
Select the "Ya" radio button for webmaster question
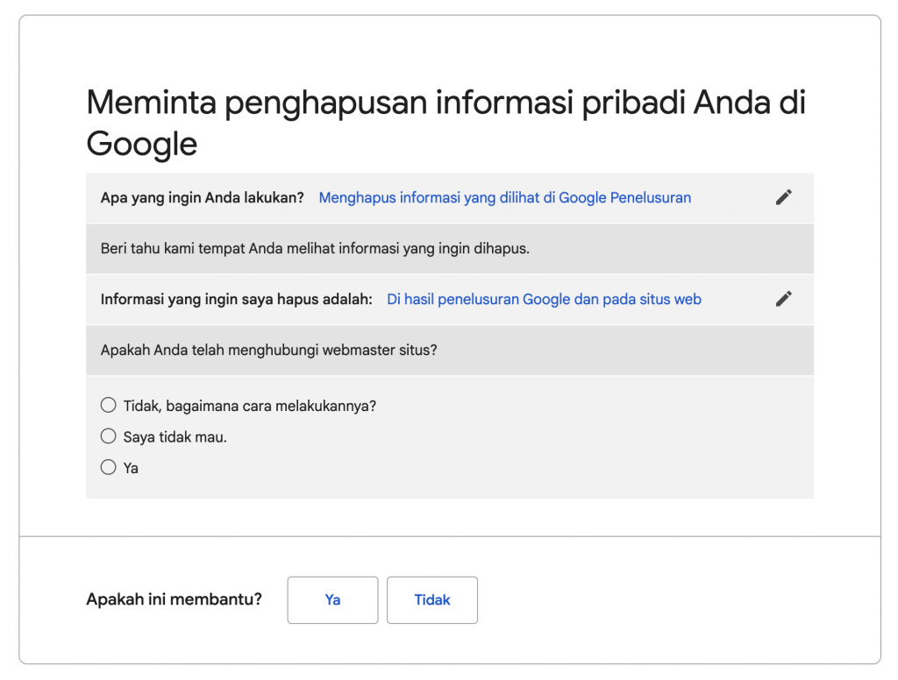[x=109, y=467]
